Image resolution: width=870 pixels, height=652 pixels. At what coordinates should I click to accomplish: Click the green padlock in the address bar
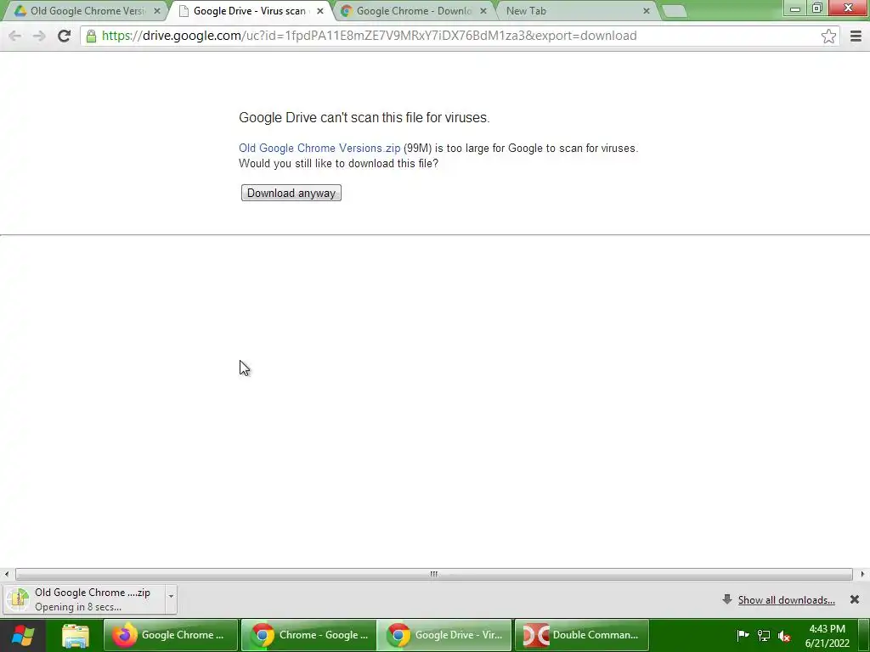click(x=91, y=36)
